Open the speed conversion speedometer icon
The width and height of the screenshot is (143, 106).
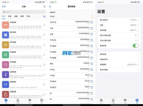[x=6, y=85]
